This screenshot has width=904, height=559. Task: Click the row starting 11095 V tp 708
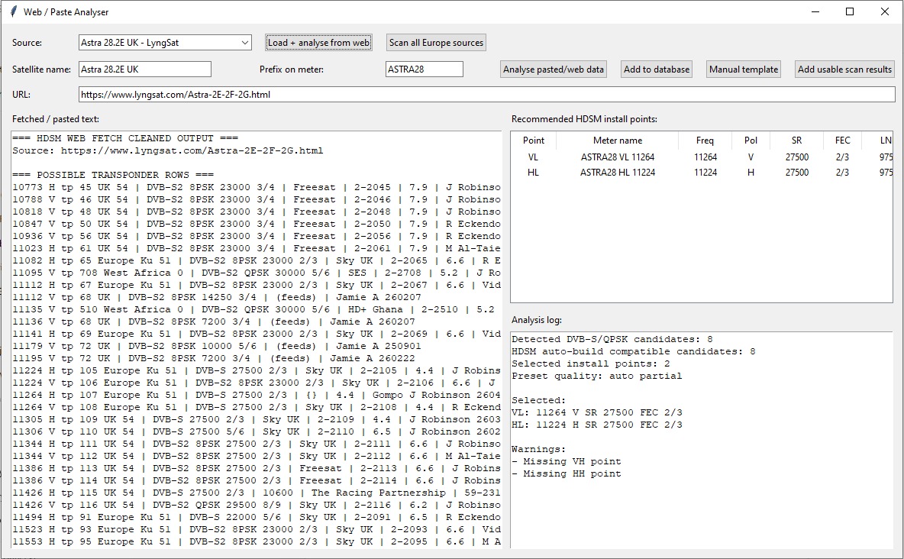coord(257,273)
